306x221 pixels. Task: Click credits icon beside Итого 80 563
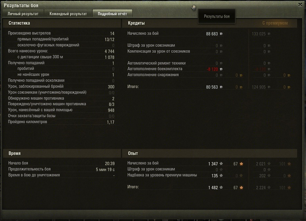(221, 87)
